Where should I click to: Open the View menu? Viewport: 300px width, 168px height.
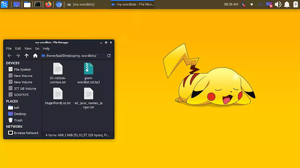(x=28, y=49)
